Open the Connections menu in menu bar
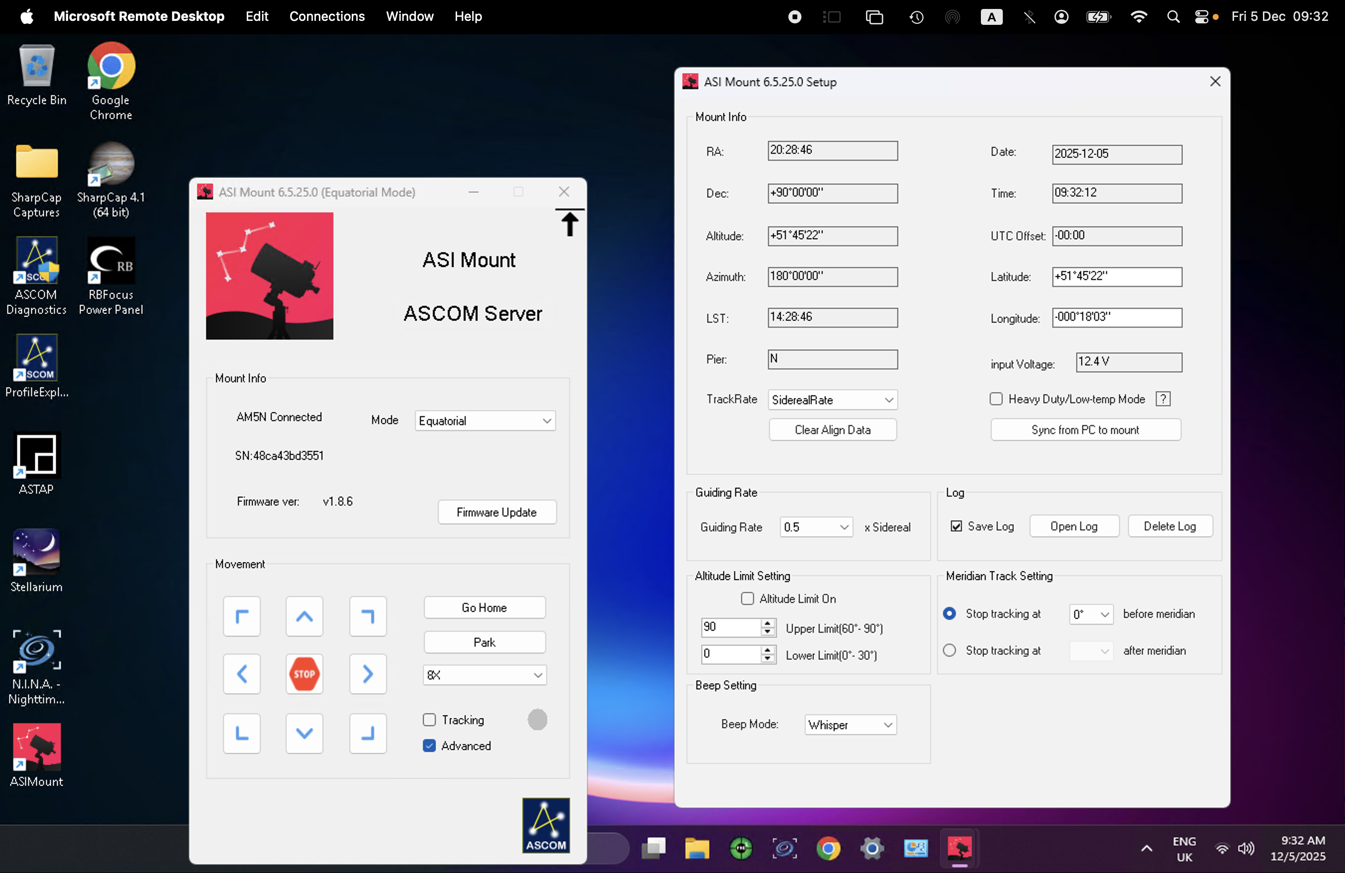The height and width of the screenshot is (873, 1345). (327, 16)
